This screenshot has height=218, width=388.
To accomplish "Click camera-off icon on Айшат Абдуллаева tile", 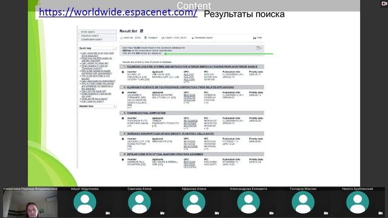I will click(x=108, y=213).
